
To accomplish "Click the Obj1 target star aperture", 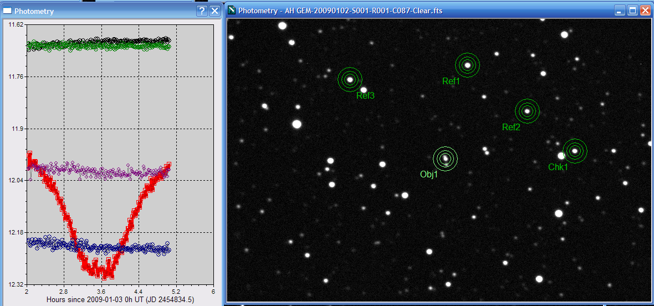I will coord(445,159).
